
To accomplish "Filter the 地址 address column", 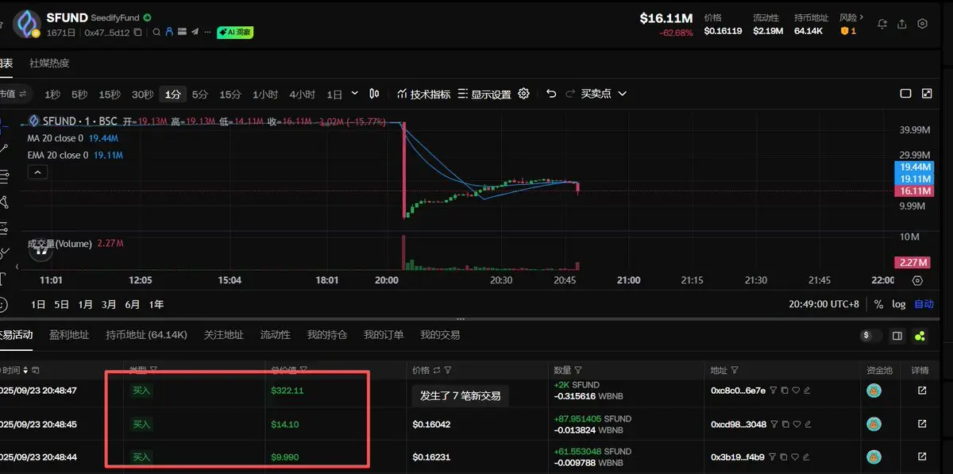I will coord(734,370).
